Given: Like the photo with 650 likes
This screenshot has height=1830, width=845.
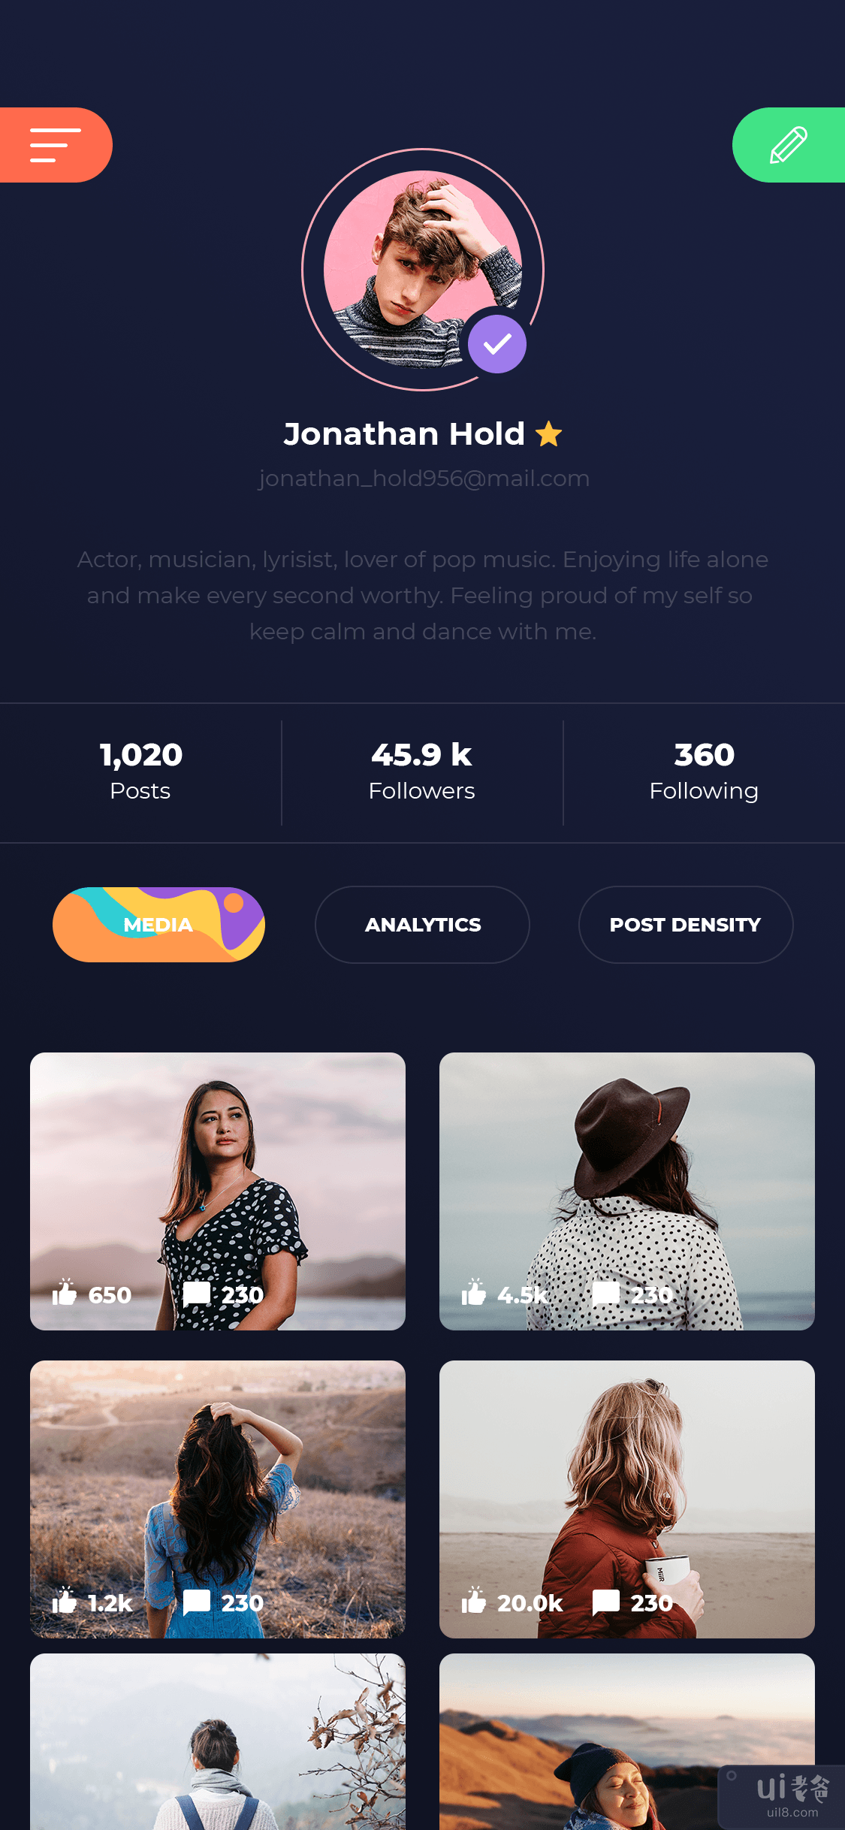Looking at the screenshot, I should pos(65,1292).
